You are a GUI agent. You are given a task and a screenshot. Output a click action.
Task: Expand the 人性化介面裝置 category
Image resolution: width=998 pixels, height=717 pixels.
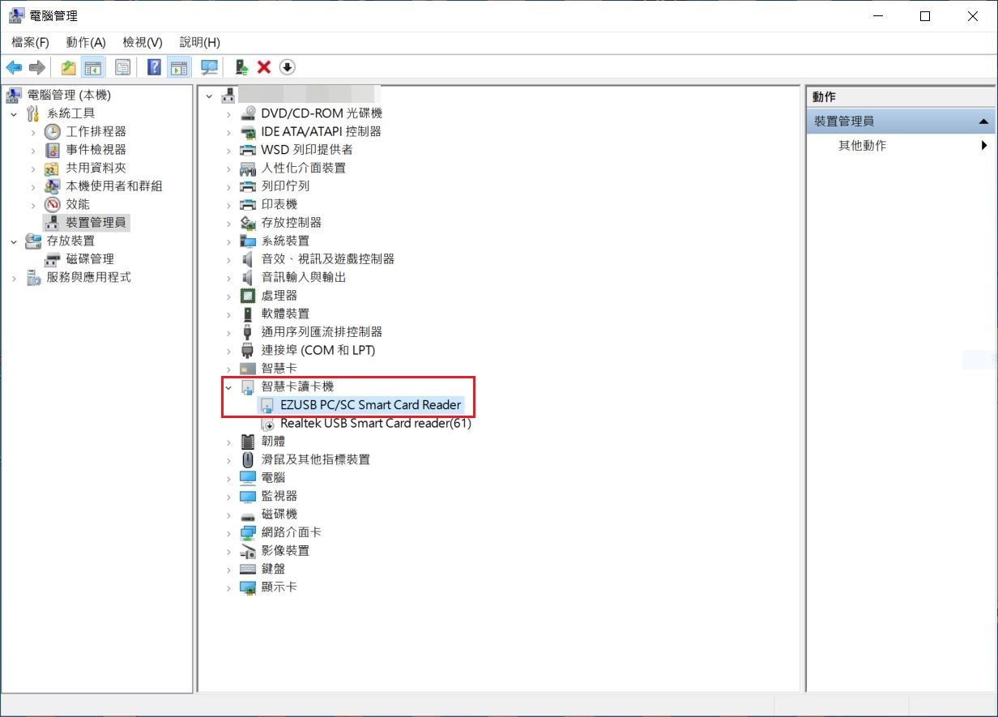pos(229,168)
